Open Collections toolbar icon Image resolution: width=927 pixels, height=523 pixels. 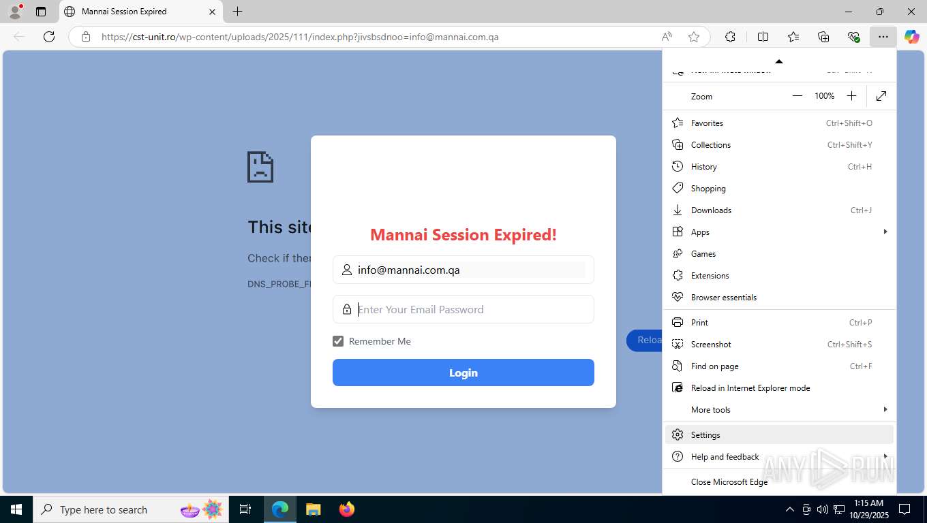(x=823, y=37)
